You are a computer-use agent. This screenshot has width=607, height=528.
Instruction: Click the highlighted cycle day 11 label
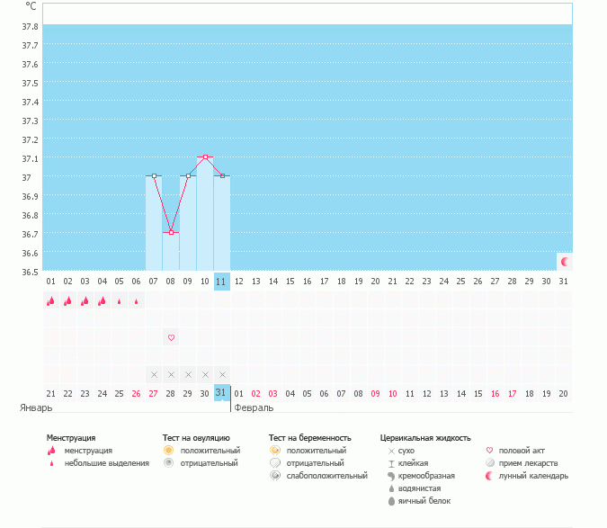(222, 281)
